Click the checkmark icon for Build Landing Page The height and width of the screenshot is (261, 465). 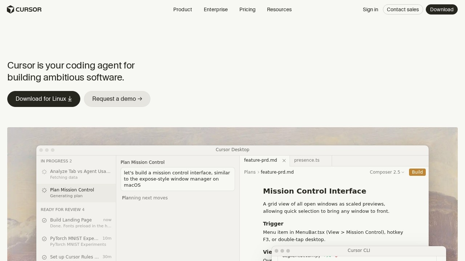(x=44, y=220)
